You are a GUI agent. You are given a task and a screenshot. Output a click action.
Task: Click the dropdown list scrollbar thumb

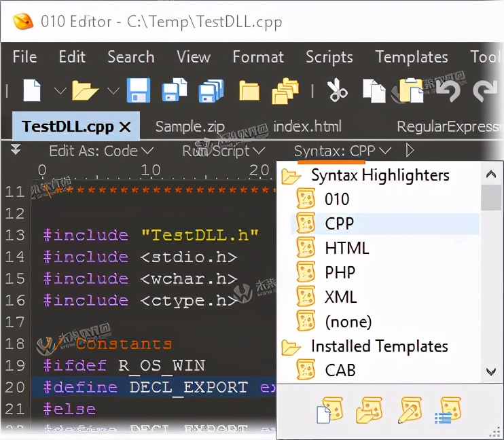point(491,198)
